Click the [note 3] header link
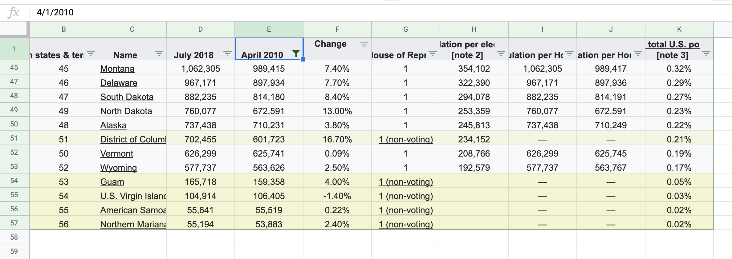This screenshot has height=259, width=732. coord(673,55)
